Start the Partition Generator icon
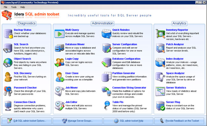Image resolution: width=207 pixels, height=126 pixels. (x=106, y=77)
